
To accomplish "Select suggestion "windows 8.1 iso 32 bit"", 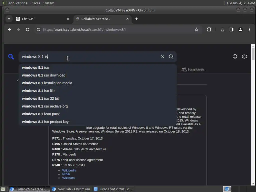I will pyautogui.click(x=98, y=98).
